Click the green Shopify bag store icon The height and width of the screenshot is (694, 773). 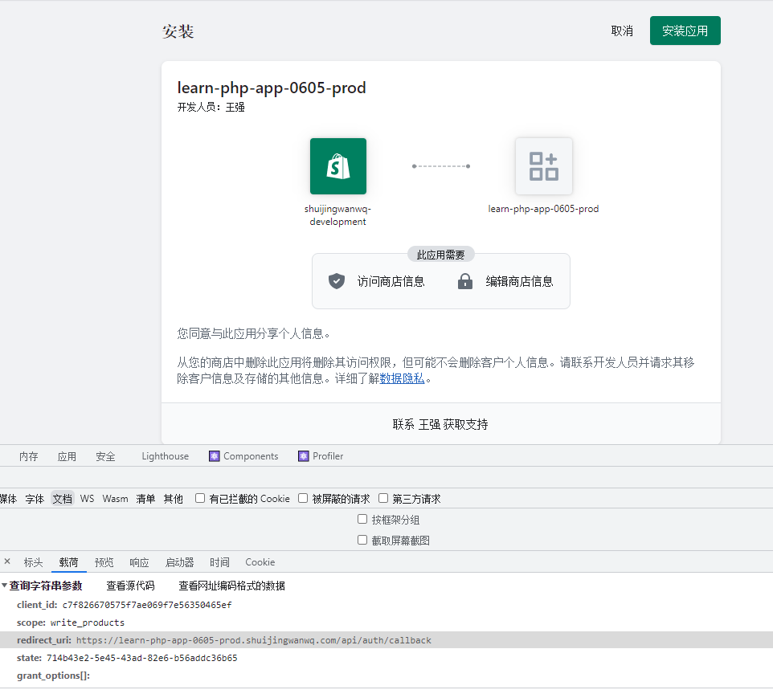(x=337, y=166)
